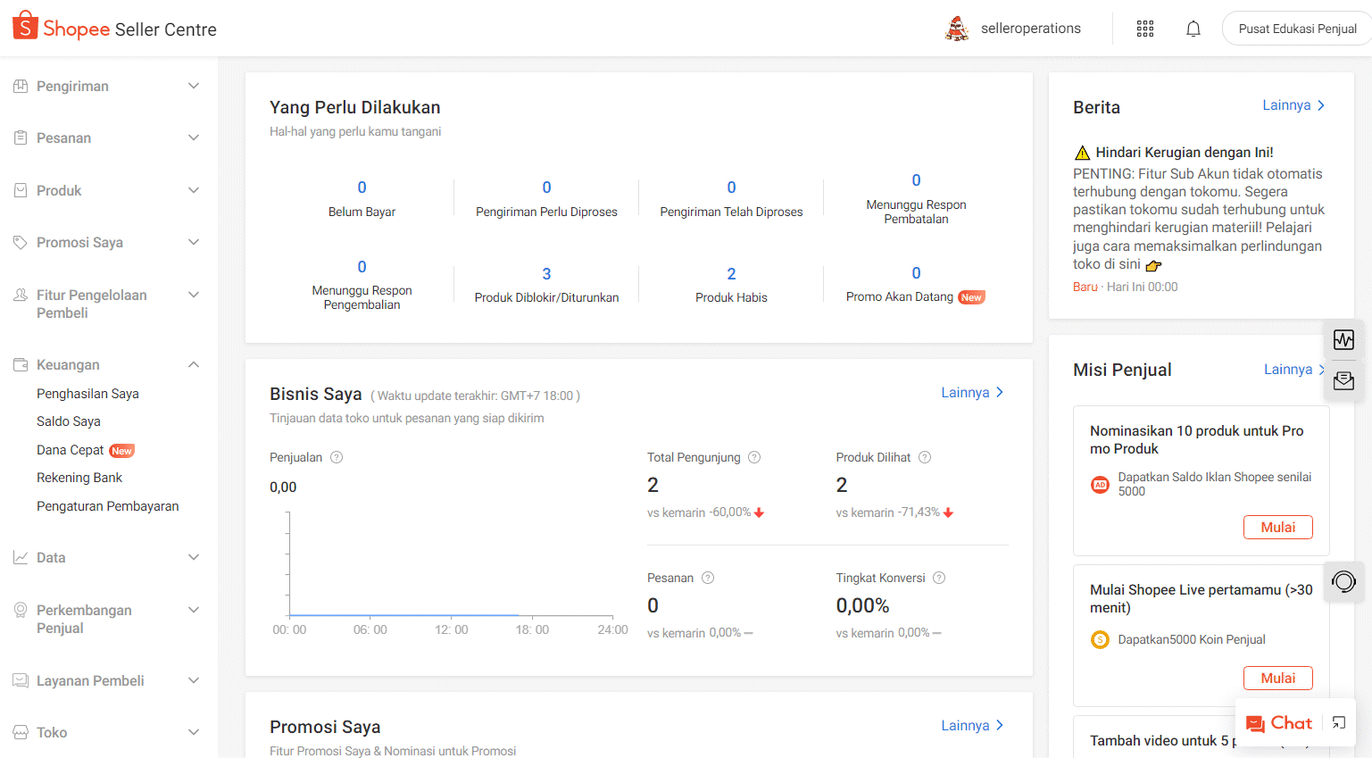
Task: Click the Pengiriman sidebar icon
Action: (21, 86)
